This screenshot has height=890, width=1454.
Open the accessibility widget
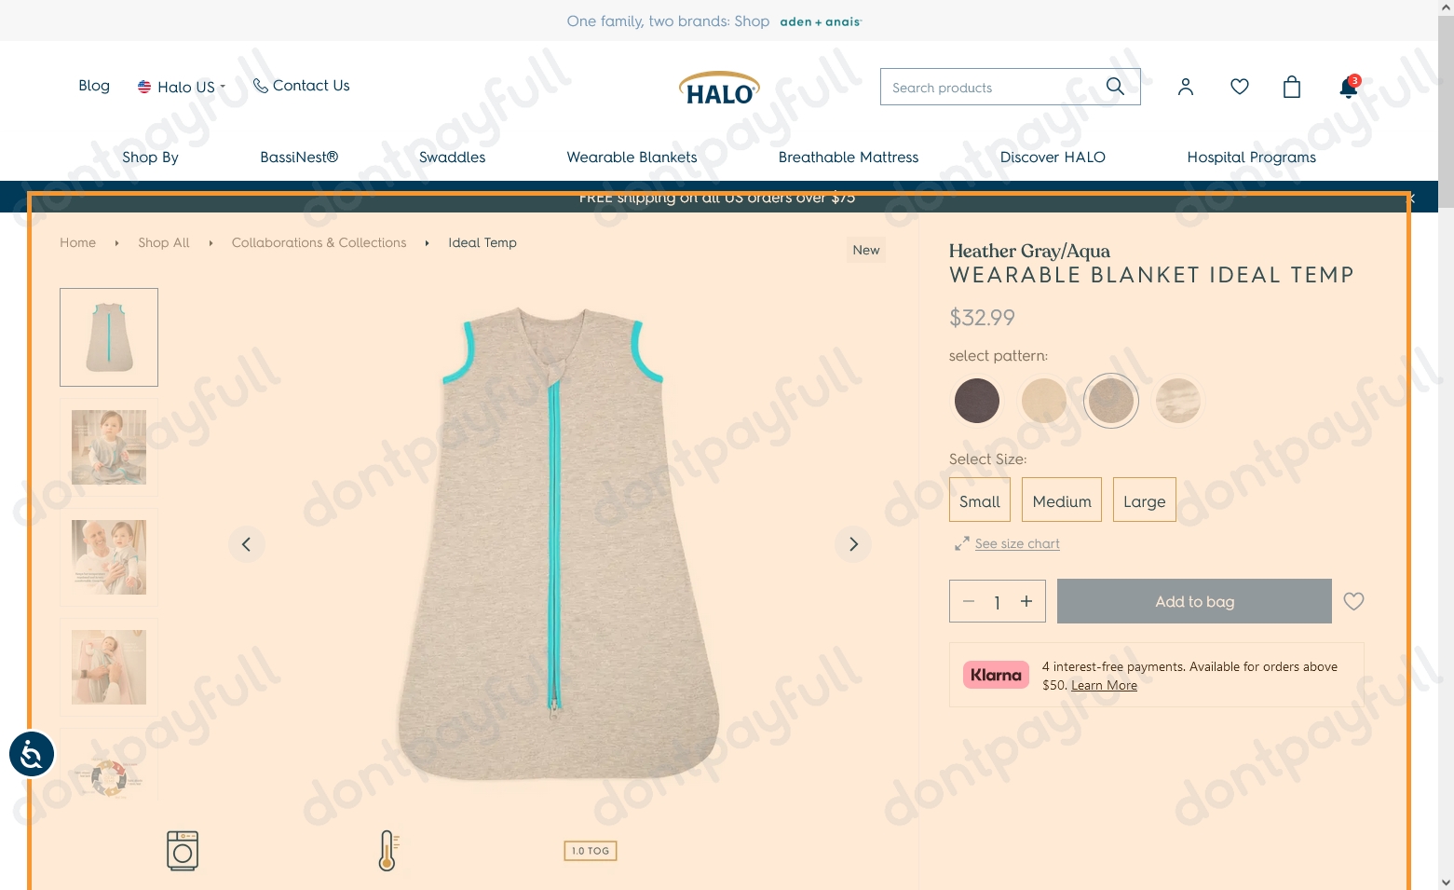pyautogui.click(x=32, y=754)
